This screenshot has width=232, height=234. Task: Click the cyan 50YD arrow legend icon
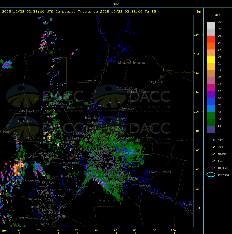(x=211, y=140)
